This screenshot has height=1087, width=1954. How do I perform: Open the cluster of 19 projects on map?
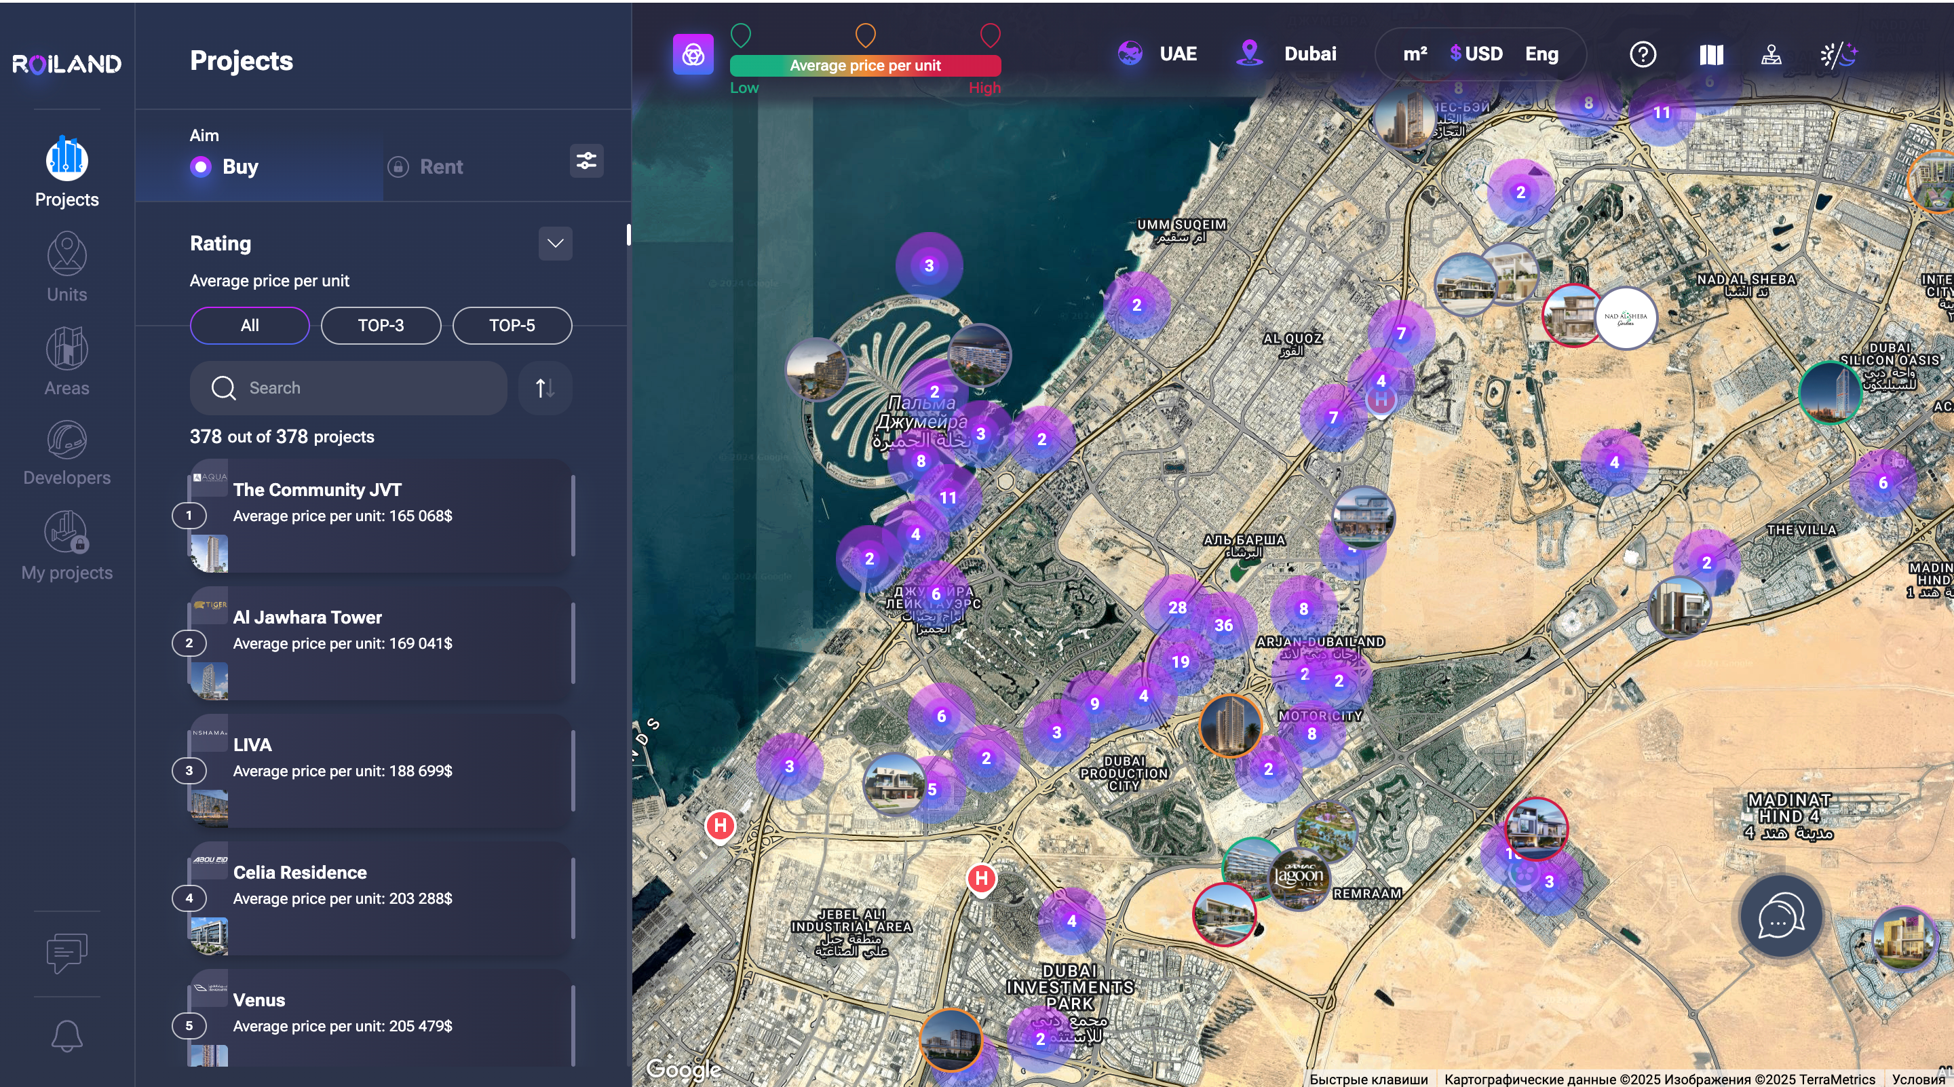pyautogui.click(x=1180, y=662)
